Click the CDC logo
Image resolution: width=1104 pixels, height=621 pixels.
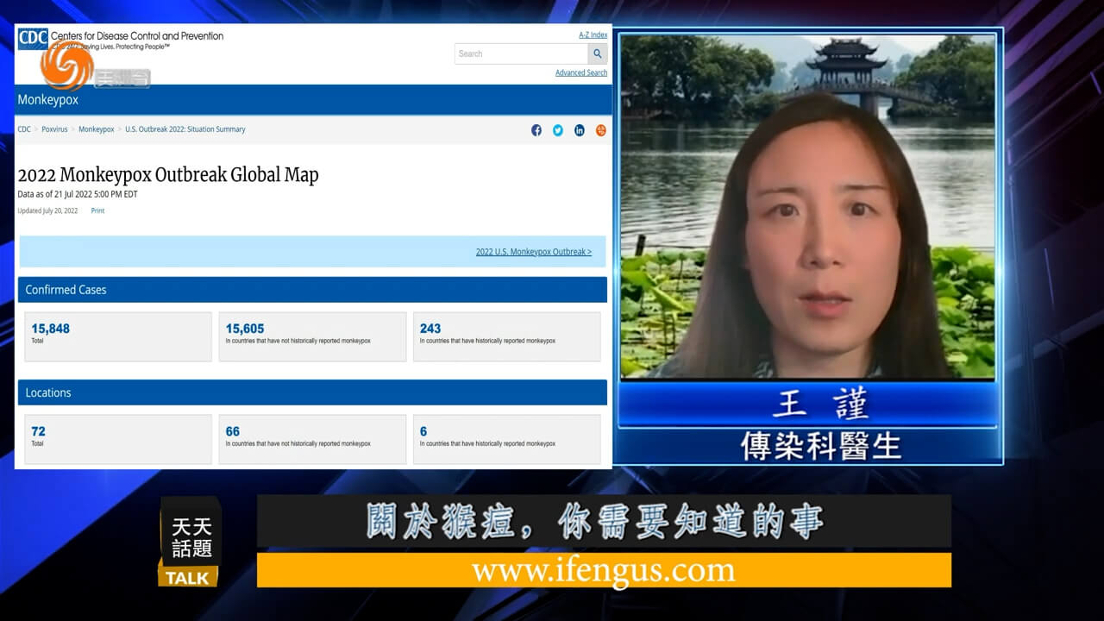33,39
